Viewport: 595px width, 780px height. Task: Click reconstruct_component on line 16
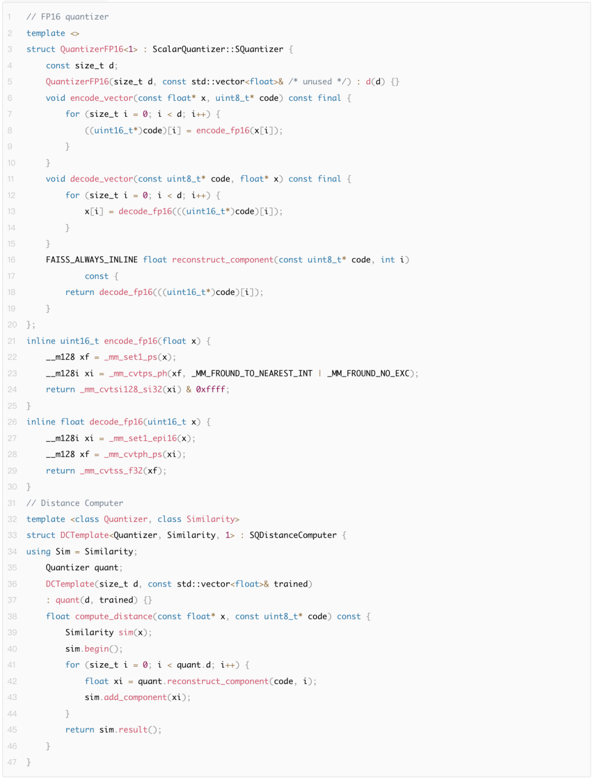[223, 260]
